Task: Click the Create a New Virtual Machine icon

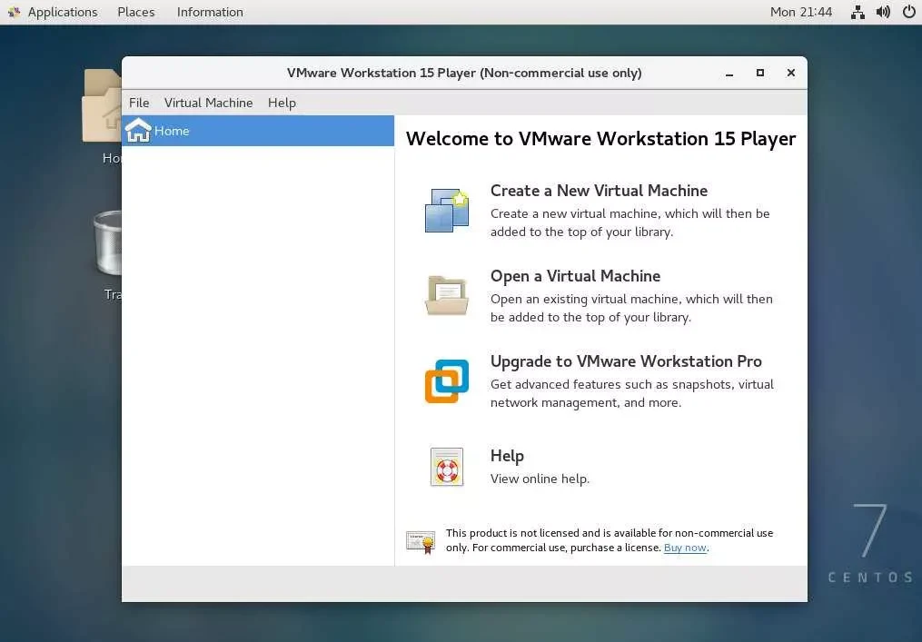Action: [x=447, y=210]
